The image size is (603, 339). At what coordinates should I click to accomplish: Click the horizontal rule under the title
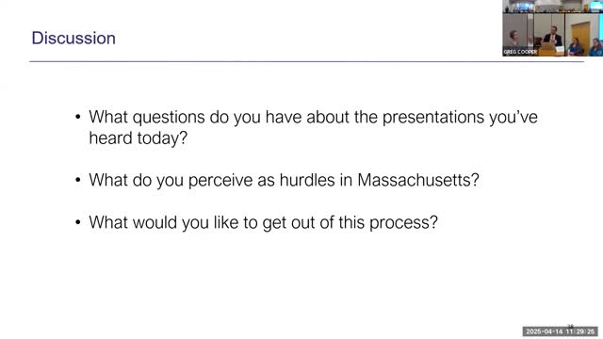click(x=306, y=61)
